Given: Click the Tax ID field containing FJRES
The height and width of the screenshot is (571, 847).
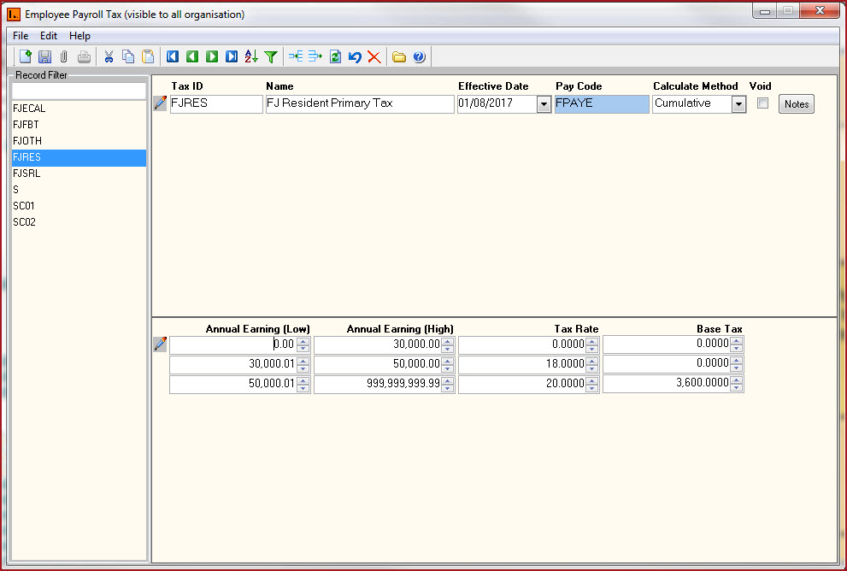Looking at the screenshot, I should click(x=216, y=103).
